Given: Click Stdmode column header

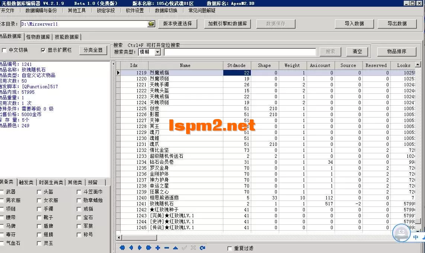Looking at the screenshot, I should tap(237, 65).
